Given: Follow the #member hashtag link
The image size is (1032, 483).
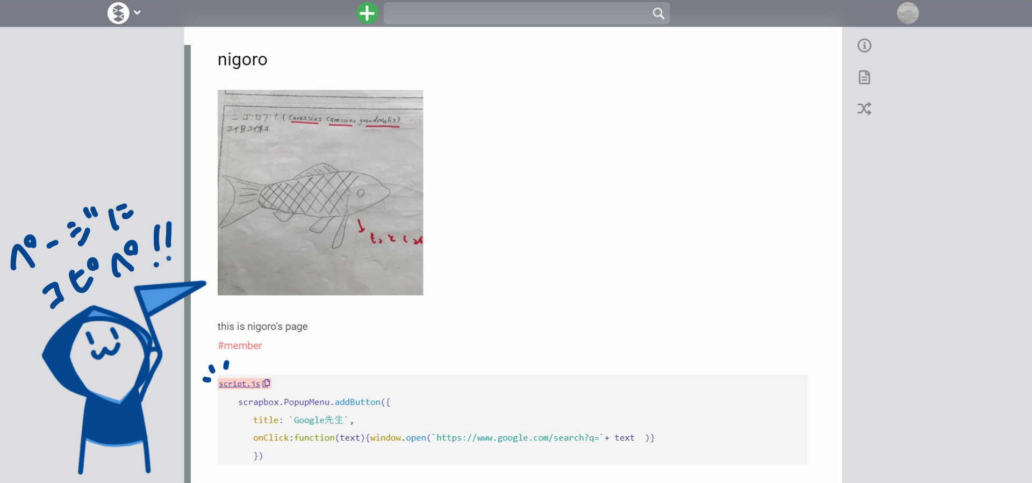Looking at the screenshot, I should pyautogui.click(x=240, y=345).
